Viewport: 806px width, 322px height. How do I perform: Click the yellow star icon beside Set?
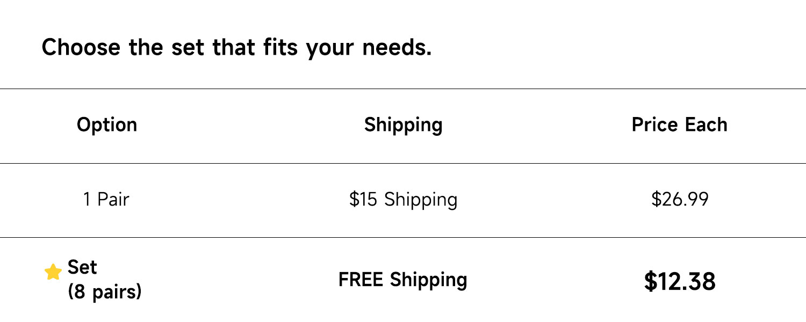(x=53, y=272)
